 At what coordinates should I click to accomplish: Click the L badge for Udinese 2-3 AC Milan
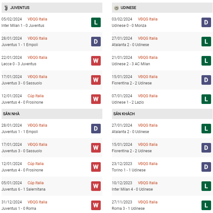tap(206, 61)
